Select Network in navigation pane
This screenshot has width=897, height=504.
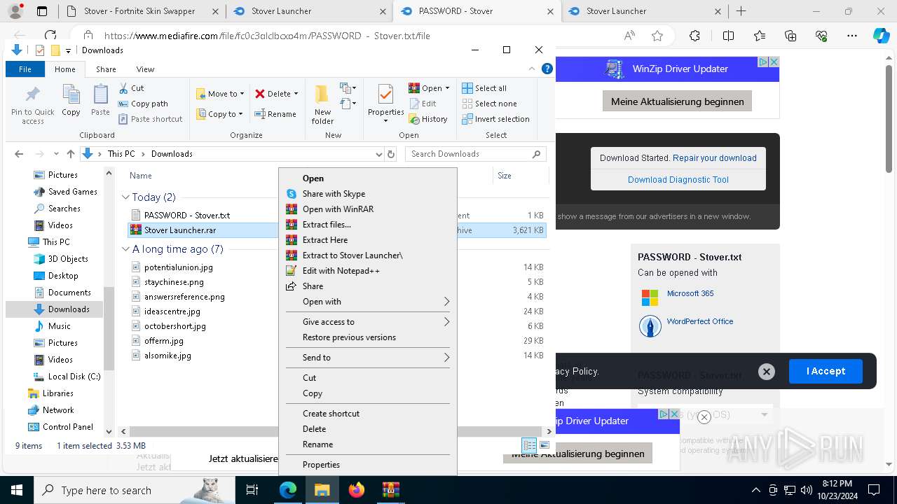58,410
